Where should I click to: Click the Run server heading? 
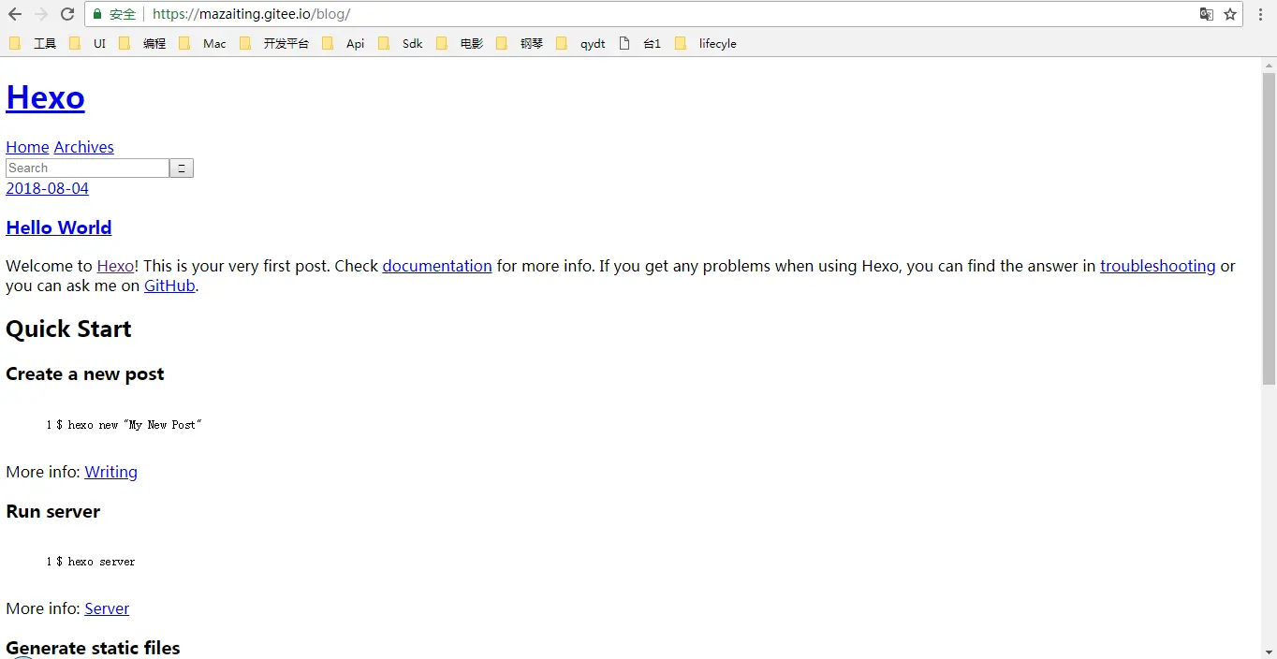point(52,511)
